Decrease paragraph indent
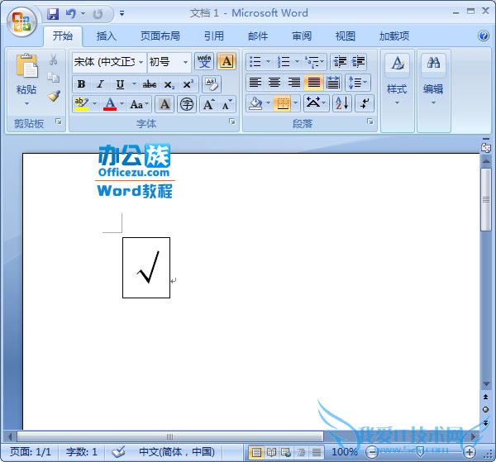496x462 pixels. (x=340, y=62)
